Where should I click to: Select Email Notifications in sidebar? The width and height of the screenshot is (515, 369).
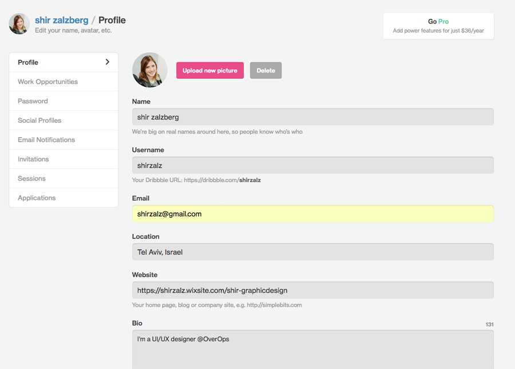(x=46, y=140)
